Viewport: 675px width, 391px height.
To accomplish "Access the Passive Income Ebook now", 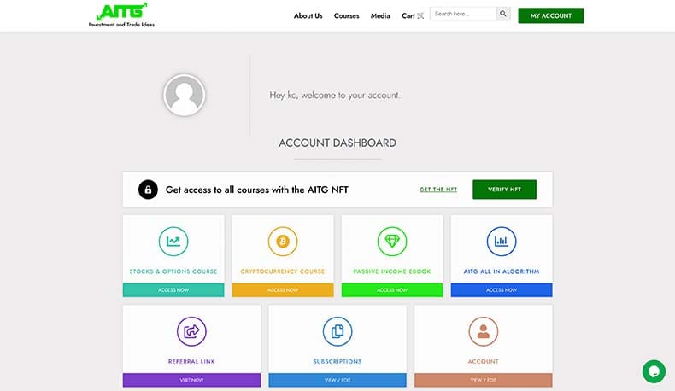I will [x=392, y=290].
